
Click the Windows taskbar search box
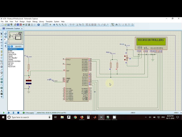click(x=28, y=117)
